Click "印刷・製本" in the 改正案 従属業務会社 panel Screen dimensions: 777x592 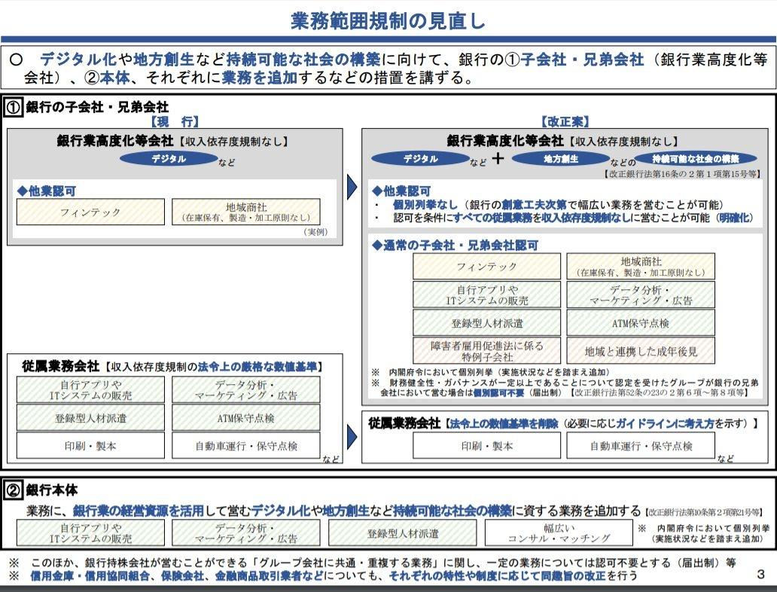click(486, 445)
